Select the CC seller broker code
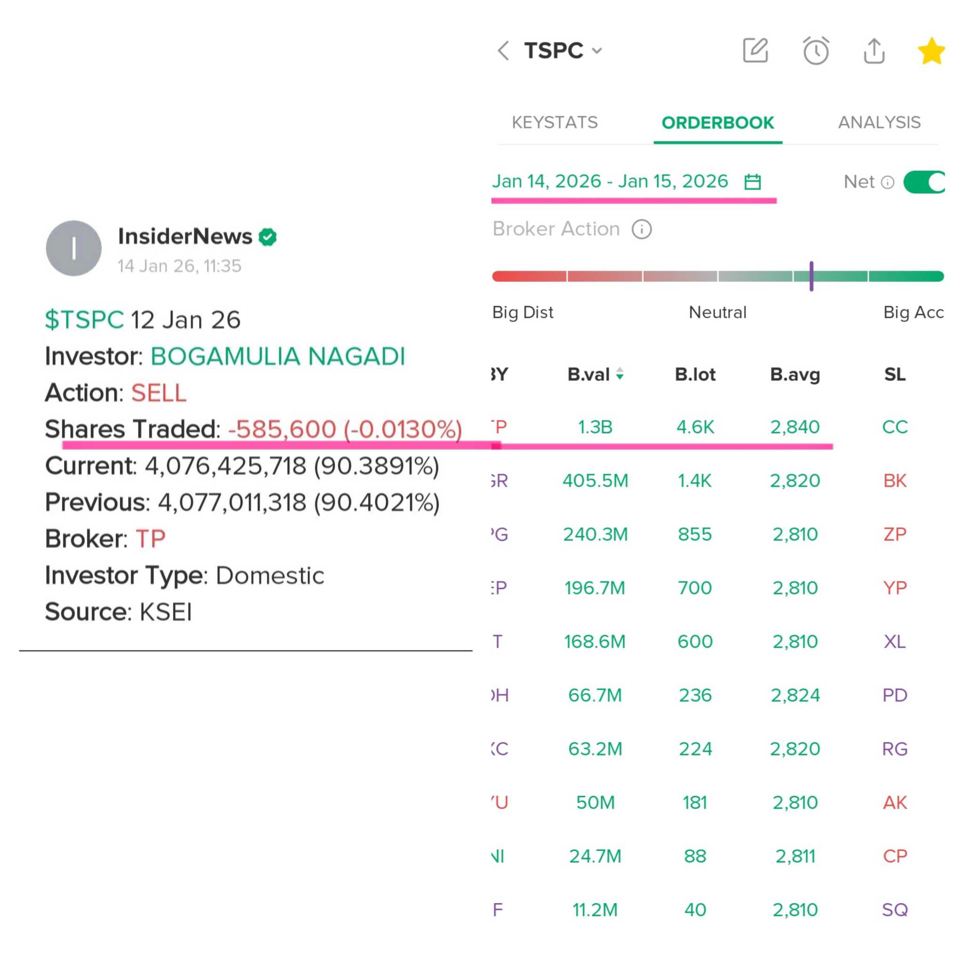964x964 pixels. coord(895,427)
